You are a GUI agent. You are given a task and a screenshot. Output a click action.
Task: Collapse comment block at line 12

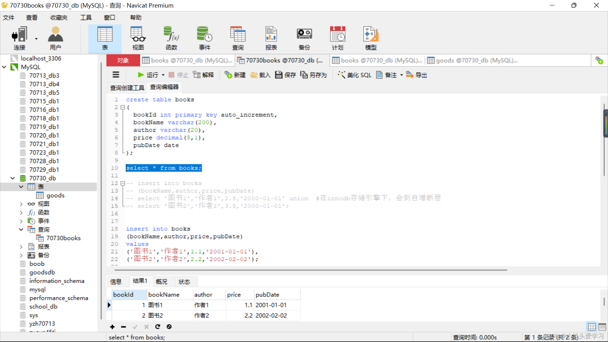coord(123,183)
